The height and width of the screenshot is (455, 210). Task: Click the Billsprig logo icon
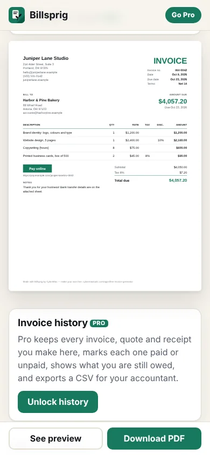point(17,15)
